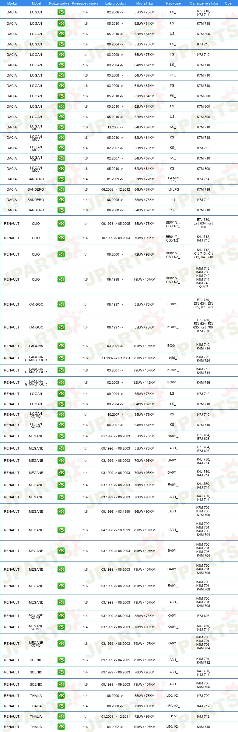Select the '10.2007 ->' Logan Kombi date cell
The image size is (238, 732).
pos(115,414)
